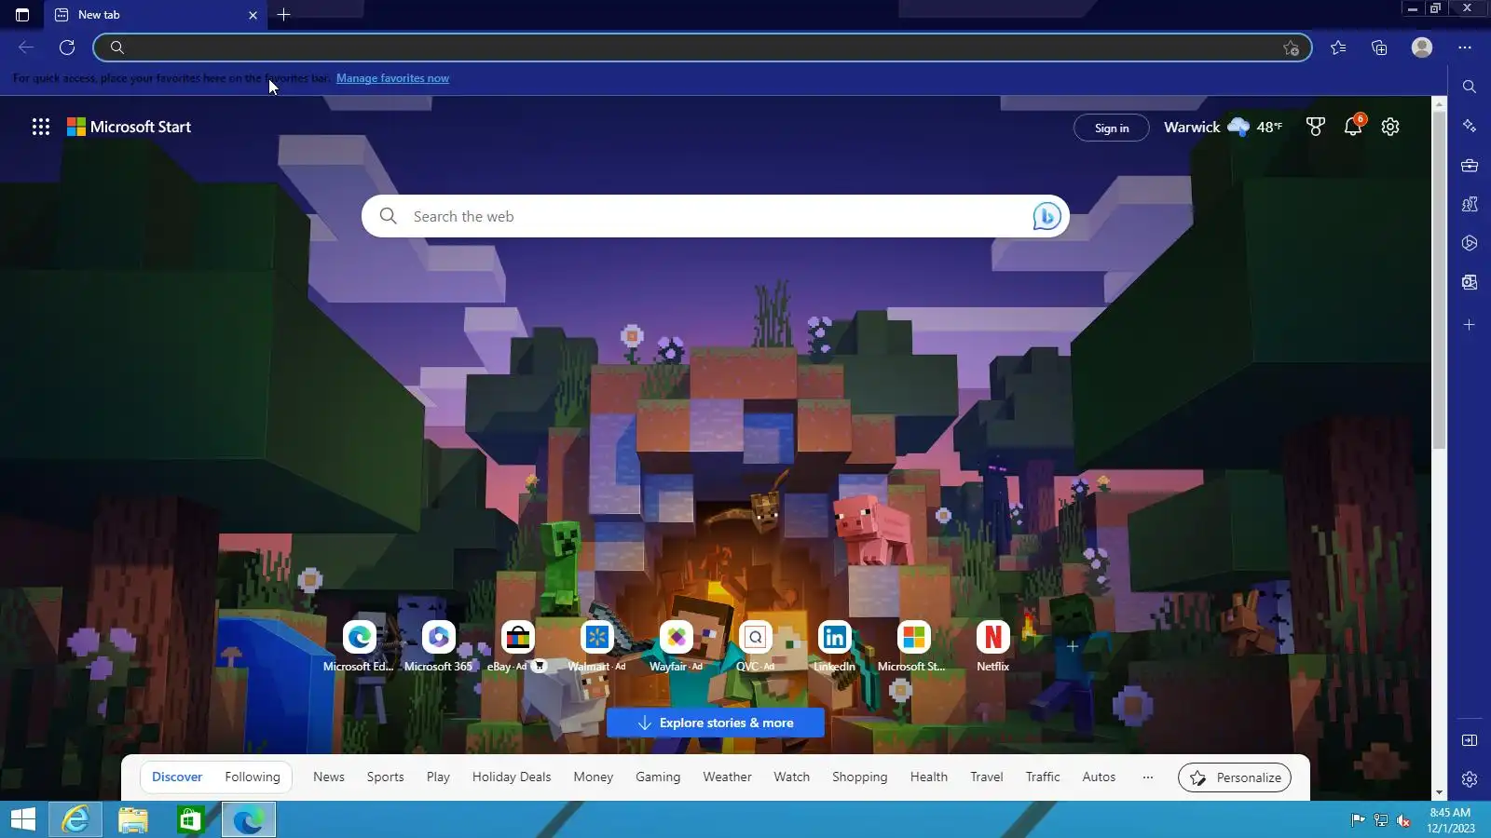Open the LinkedIn quick link tile

point(834,645)
